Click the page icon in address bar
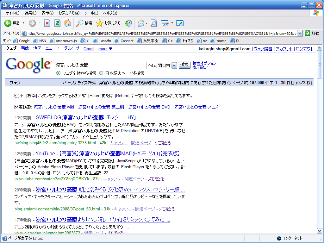The width and height of the screenshot is (324, 243). click(24, 33)
